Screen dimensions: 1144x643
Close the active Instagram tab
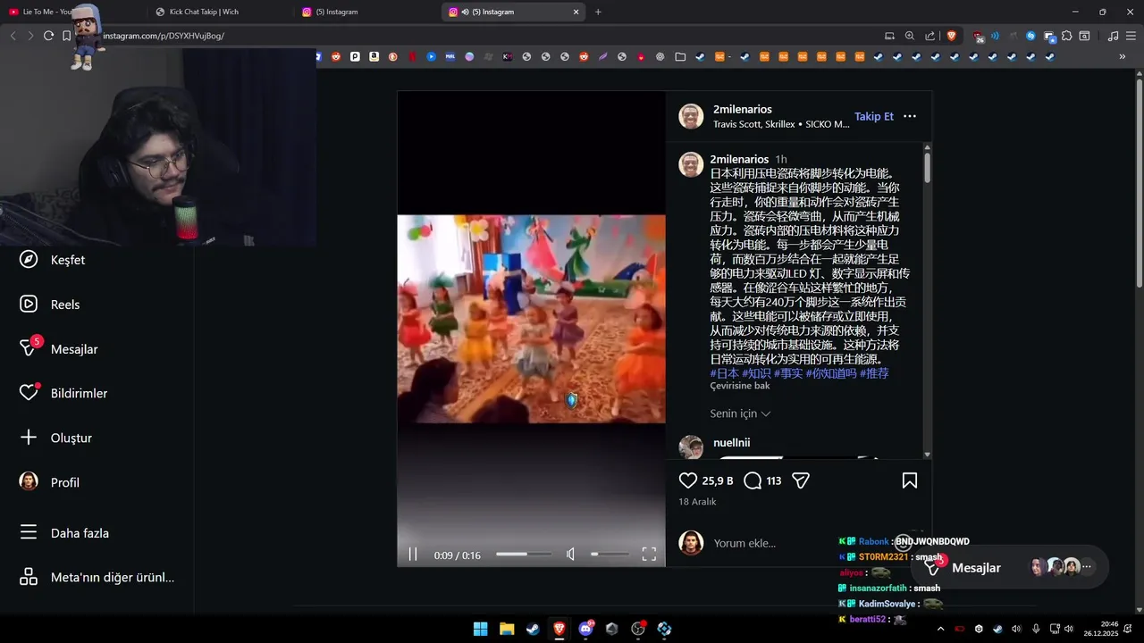pos(576,12)
